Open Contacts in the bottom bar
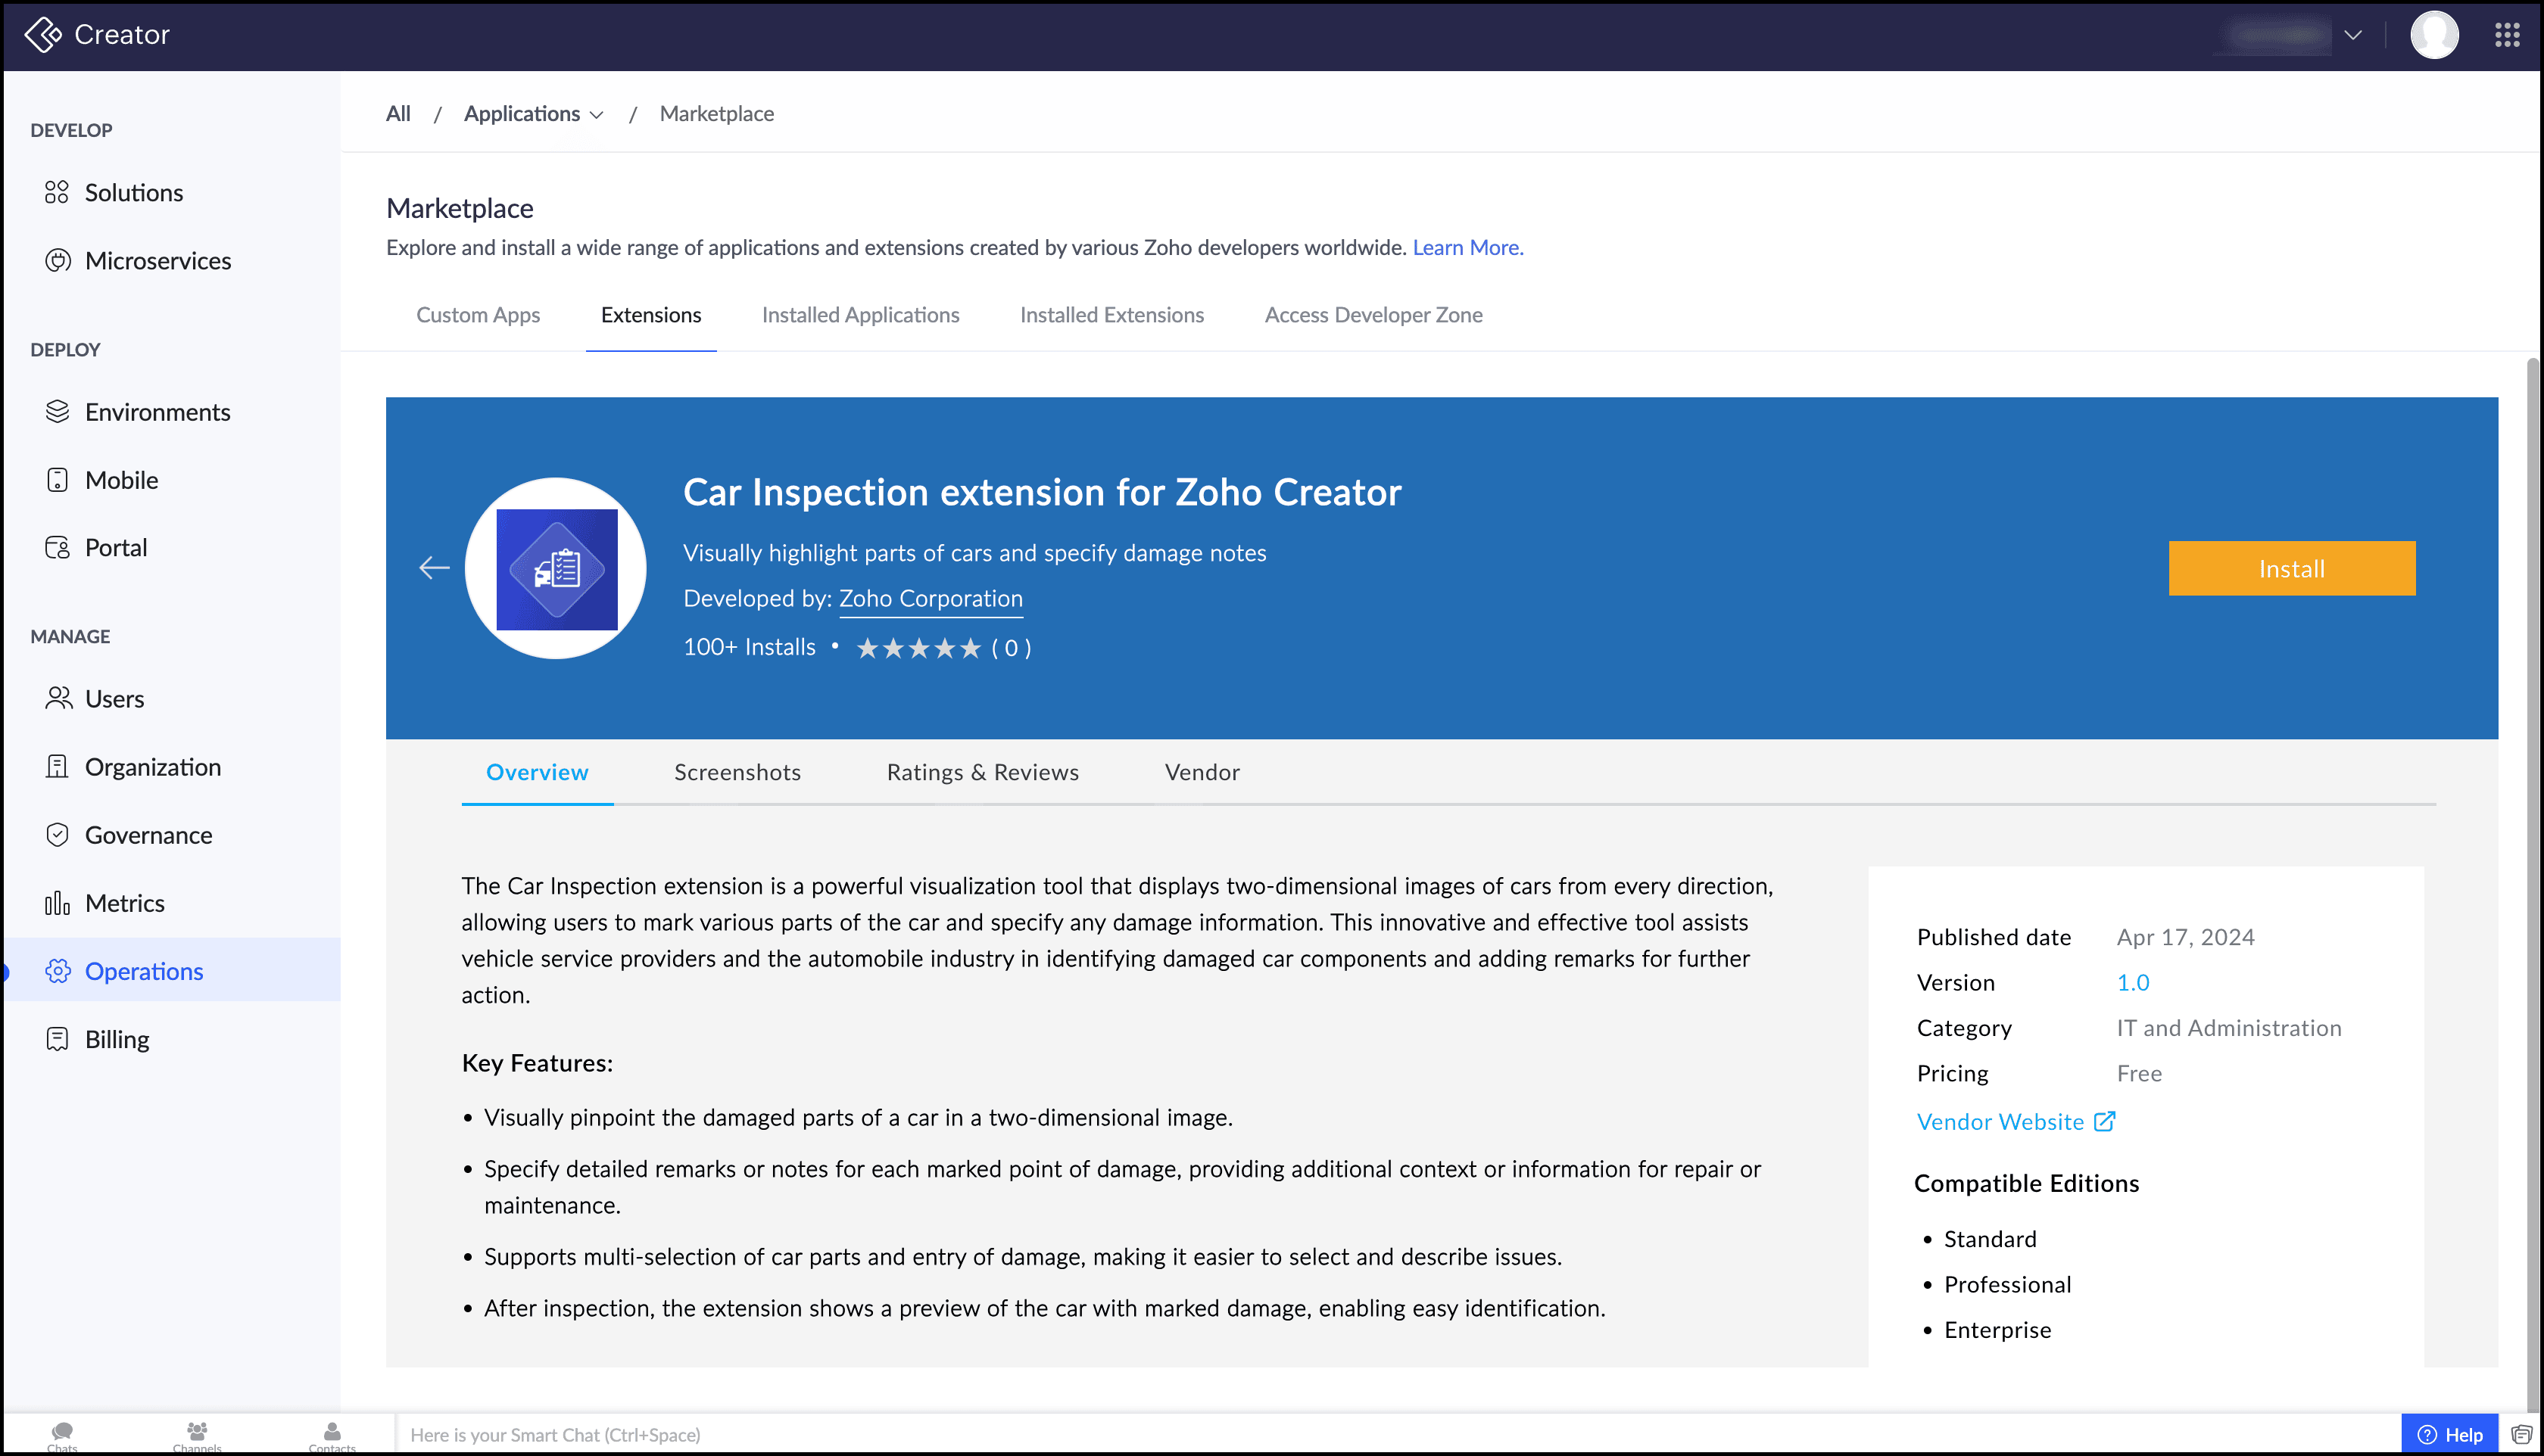 331,1435
